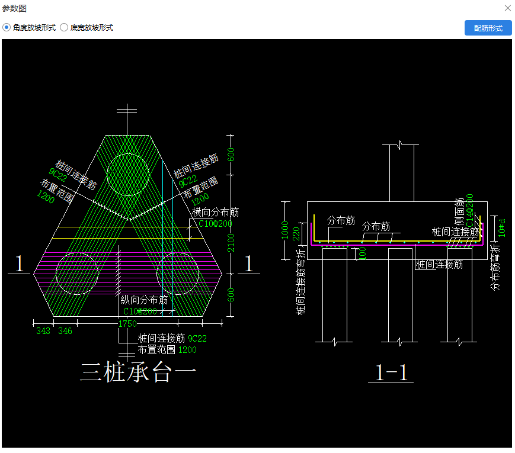Edit the 346 bottom dimension value

pyautogui.click(x=65, y=331)
